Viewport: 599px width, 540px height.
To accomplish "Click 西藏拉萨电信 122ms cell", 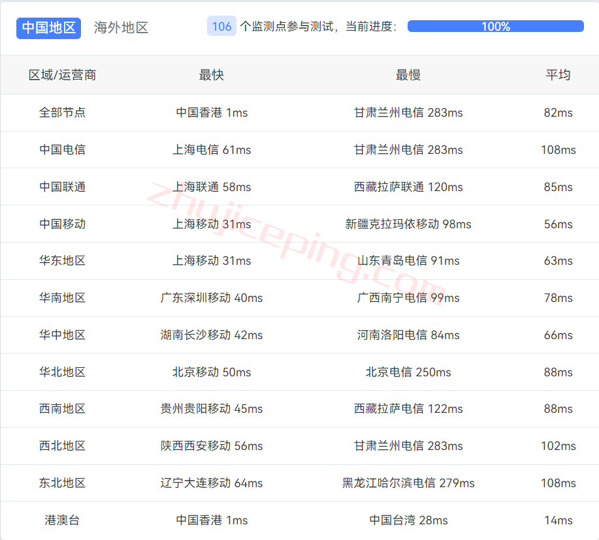I will [408, 408].
